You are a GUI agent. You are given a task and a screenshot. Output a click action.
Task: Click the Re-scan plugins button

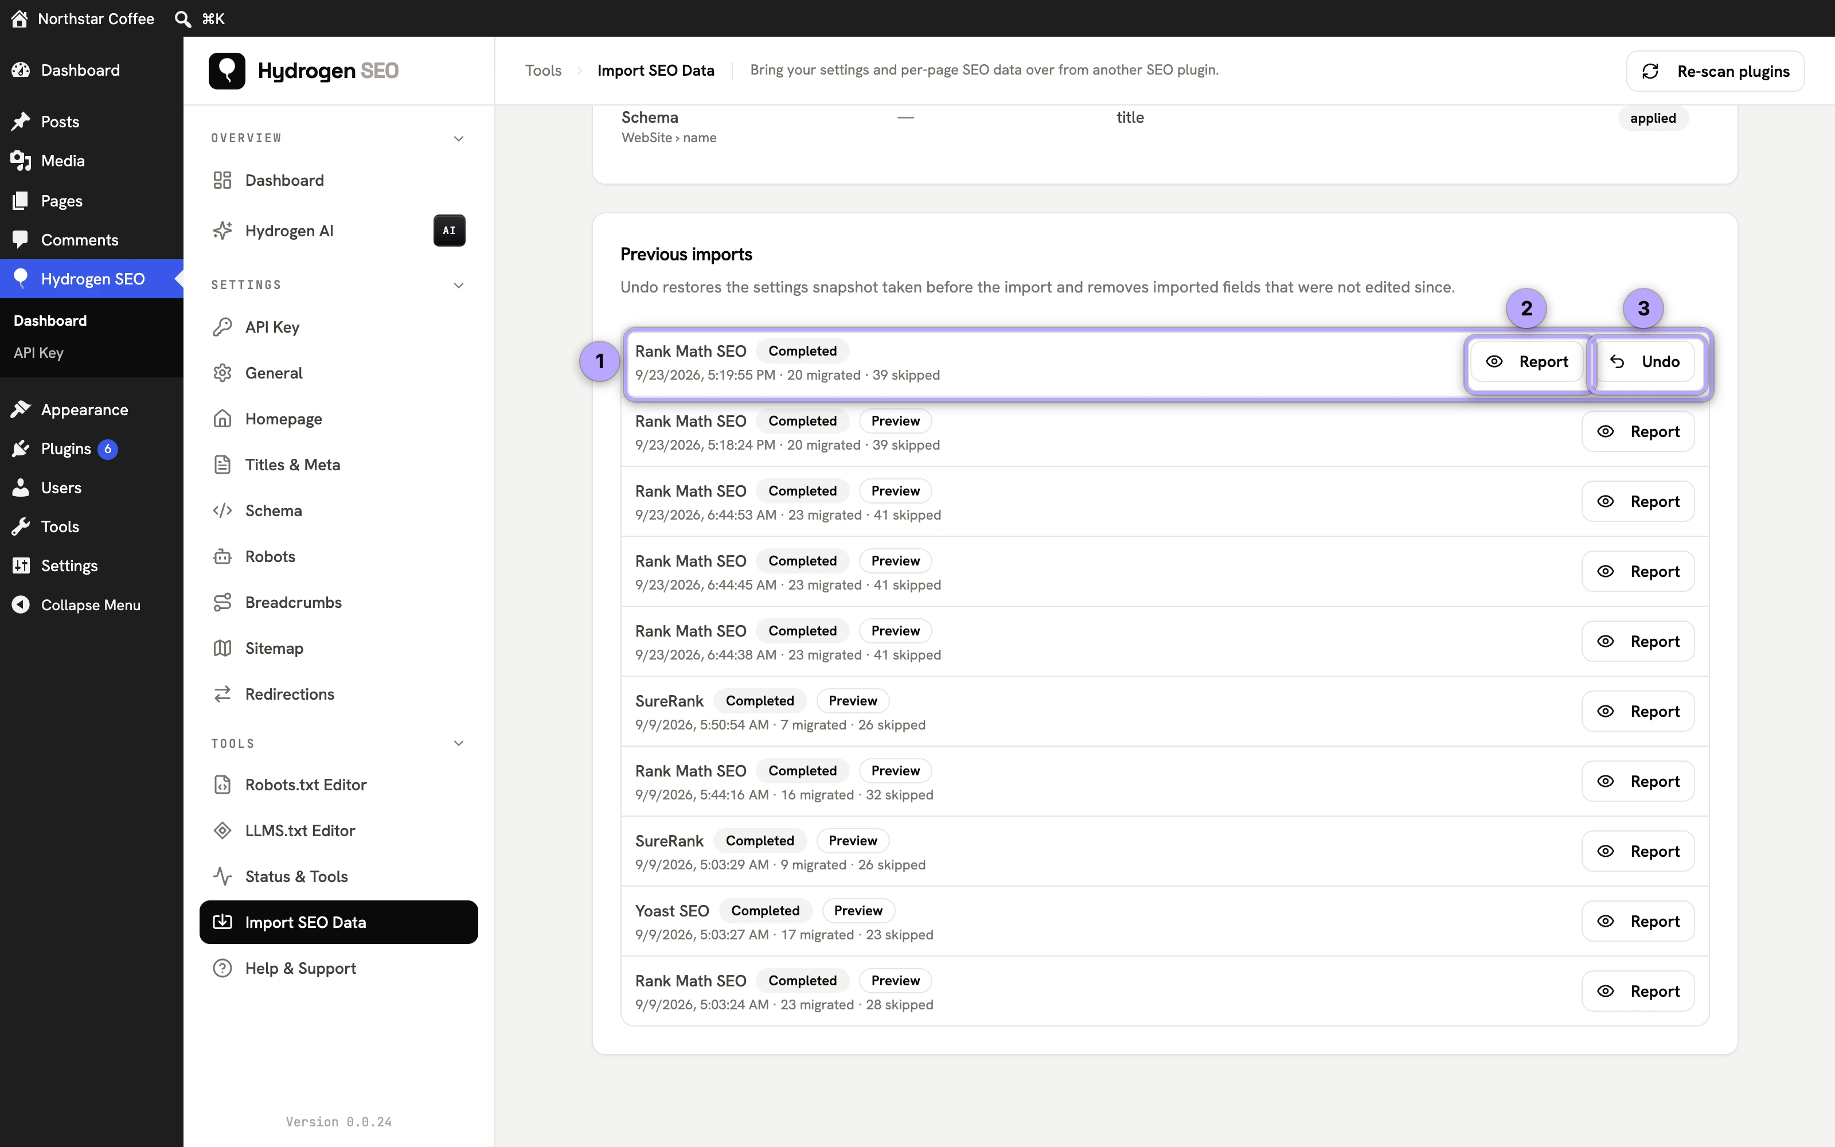point(1715,71)
